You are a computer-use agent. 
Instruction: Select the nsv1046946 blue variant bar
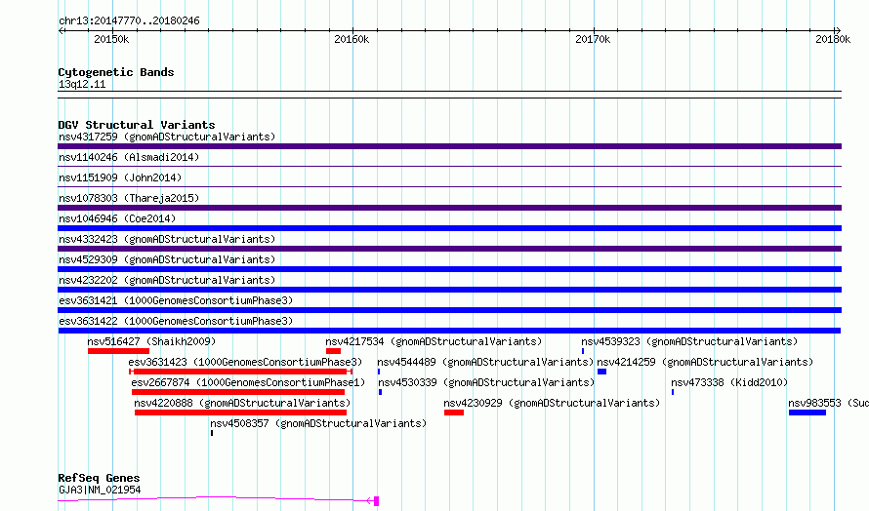point(449,228)
